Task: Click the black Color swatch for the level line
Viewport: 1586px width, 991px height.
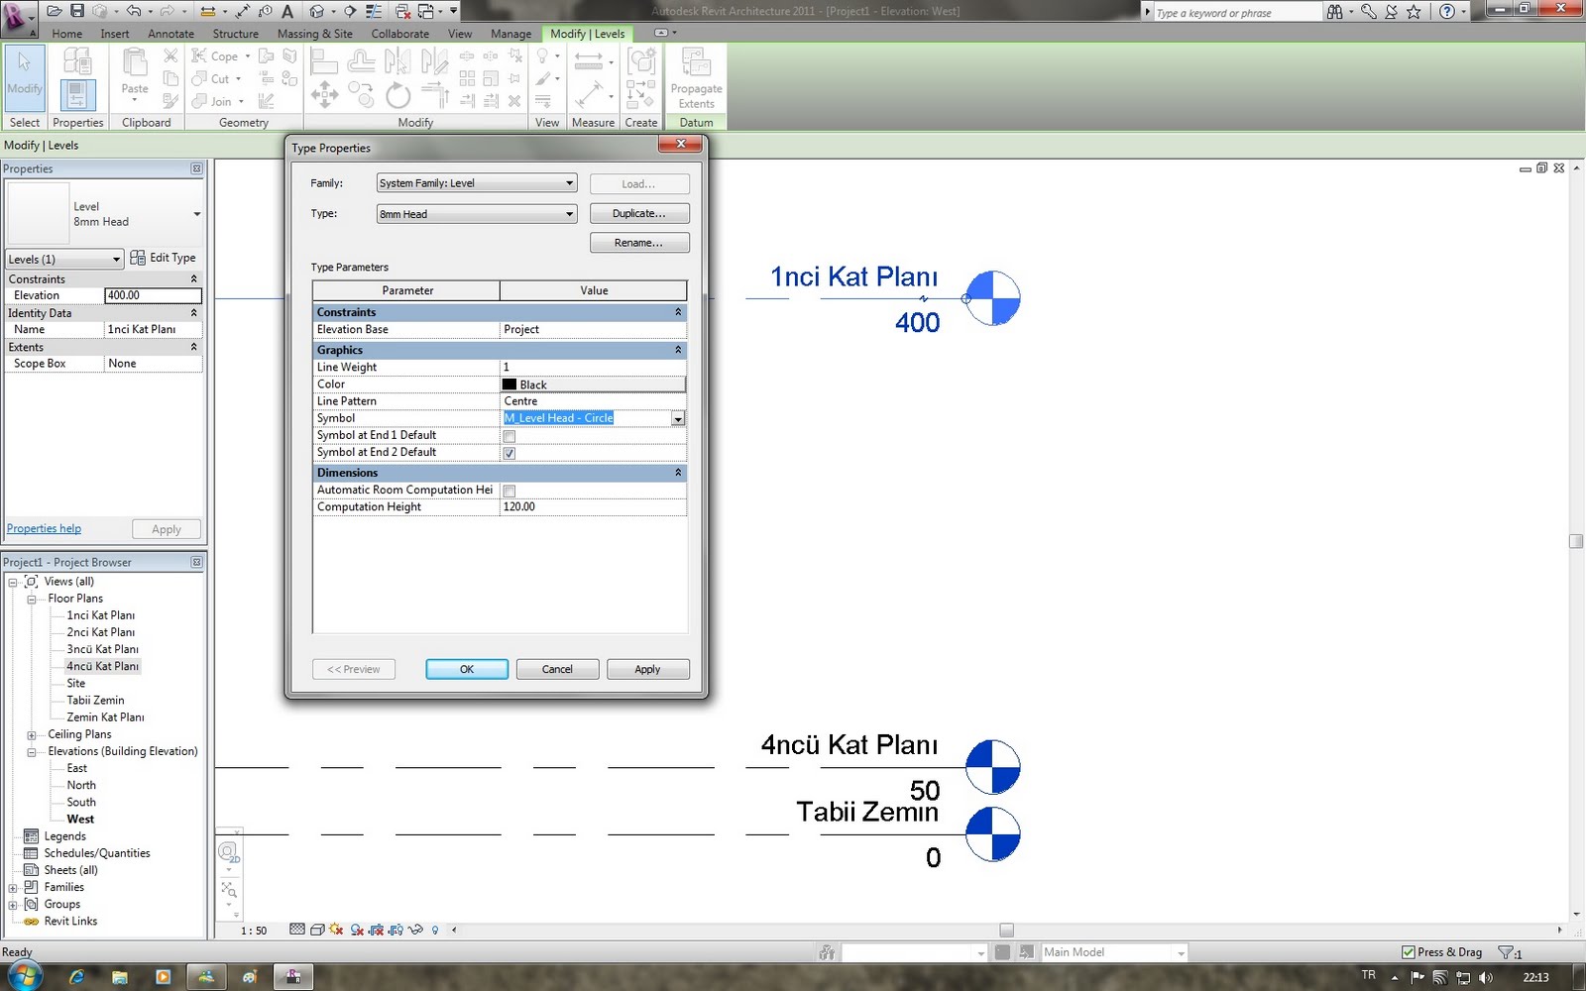Action: [x=511, y=385]
